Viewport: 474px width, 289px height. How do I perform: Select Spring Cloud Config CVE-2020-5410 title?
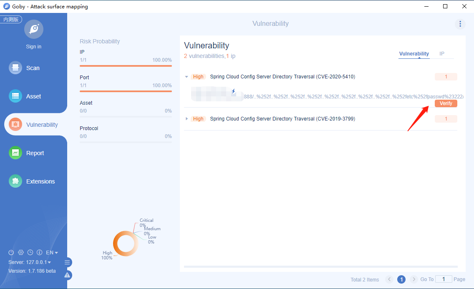282,77
